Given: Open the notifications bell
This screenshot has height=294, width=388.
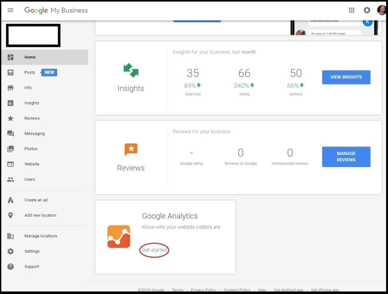Looking at the screenshot, I should (367, 10).
